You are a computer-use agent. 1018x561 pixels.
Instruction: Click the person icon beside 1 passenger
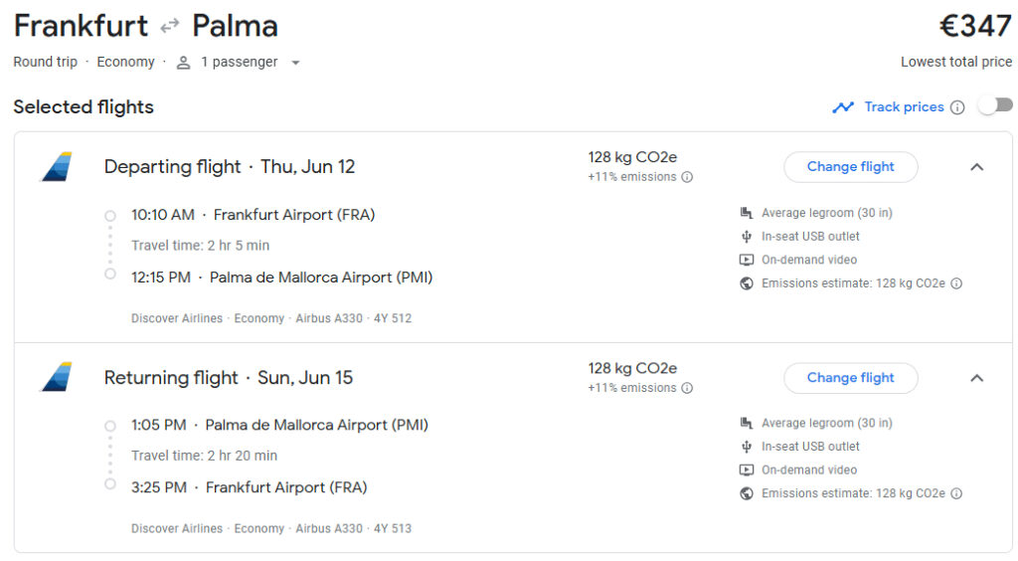(x=183, y=63)
